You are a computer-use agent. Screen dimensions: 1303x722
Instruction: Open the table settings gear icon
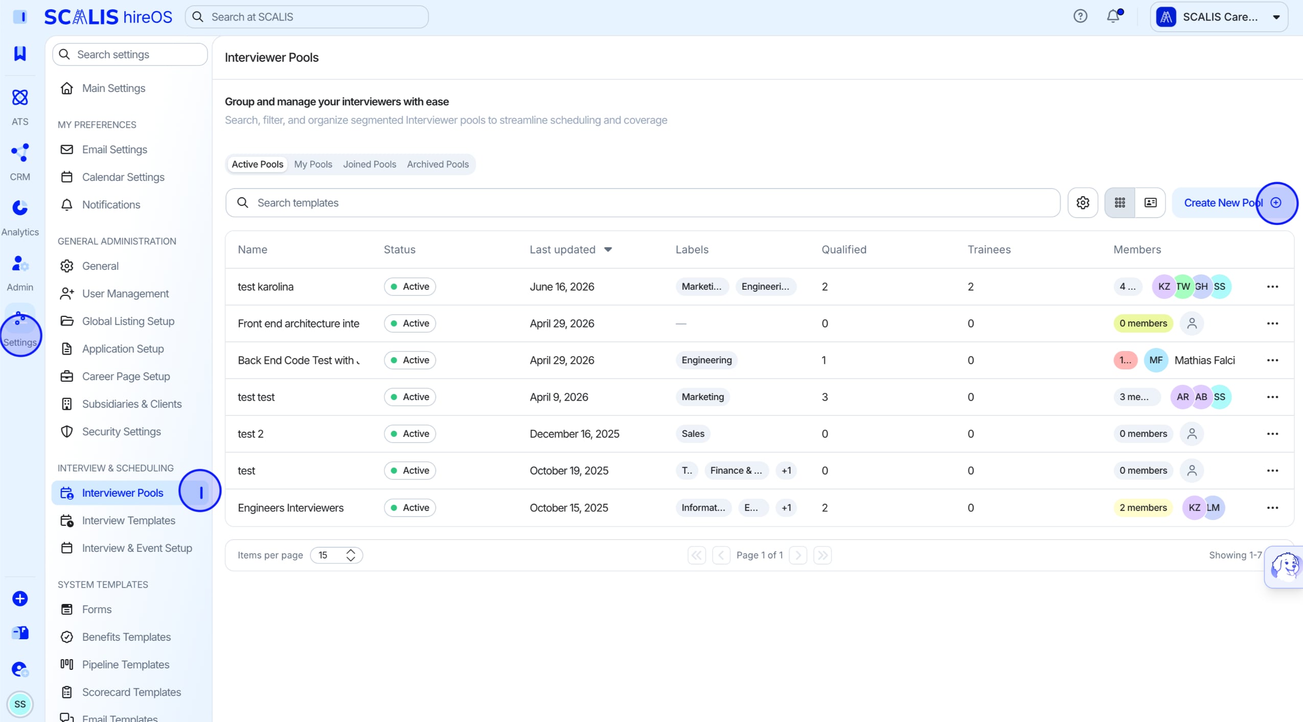1083,203
